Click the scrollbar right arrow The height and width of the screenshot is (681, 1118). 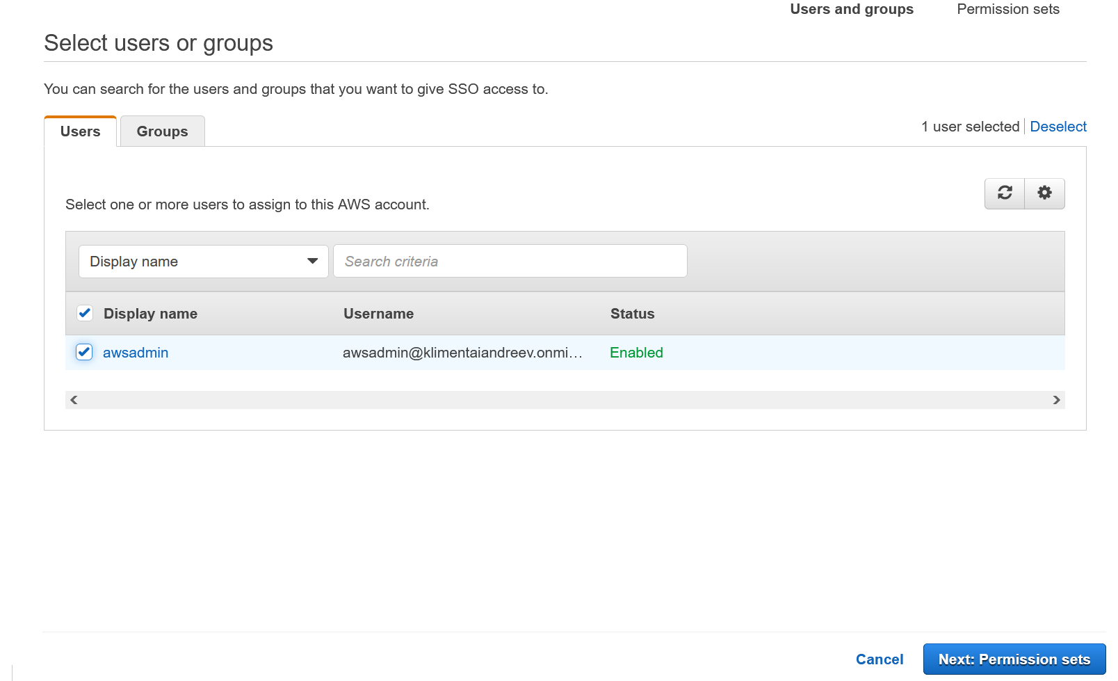1056,400
